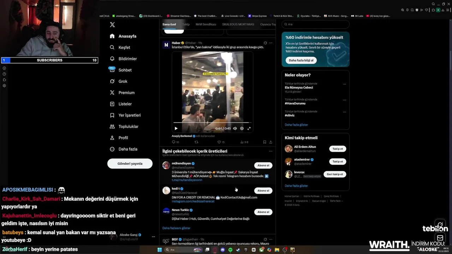Reply to Haber Etiler tweet
The width and height of the screenshot is (452, 254).
click(x=173, y=142)
